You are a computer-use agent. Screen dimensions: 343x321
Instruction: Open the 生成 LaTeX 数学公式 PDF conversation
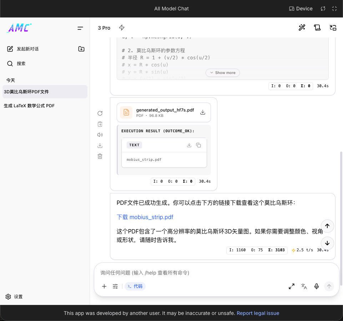coord(45,105)
